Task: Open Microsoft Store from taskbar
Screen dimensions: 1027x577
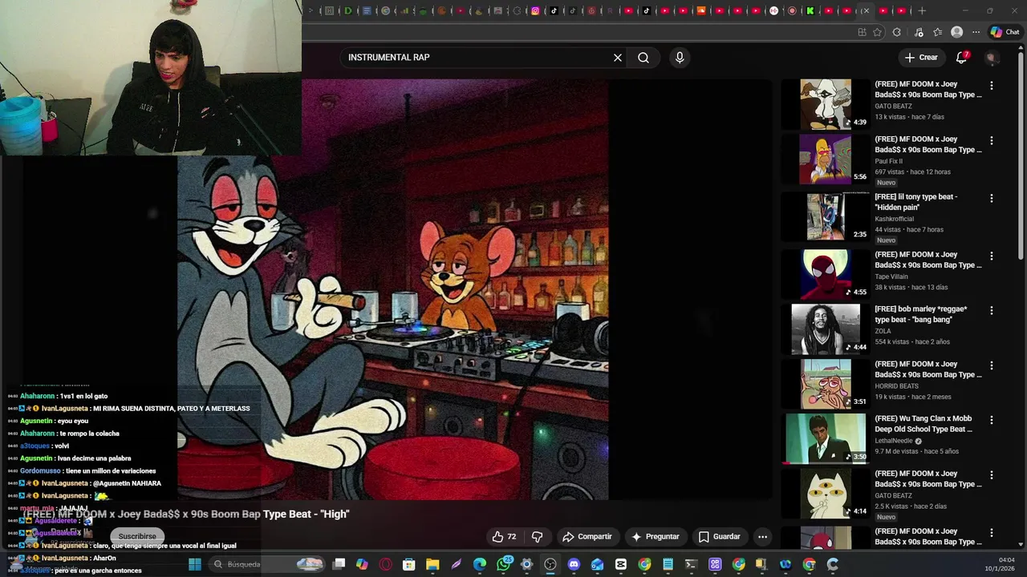Action: (x=409, y=564)
